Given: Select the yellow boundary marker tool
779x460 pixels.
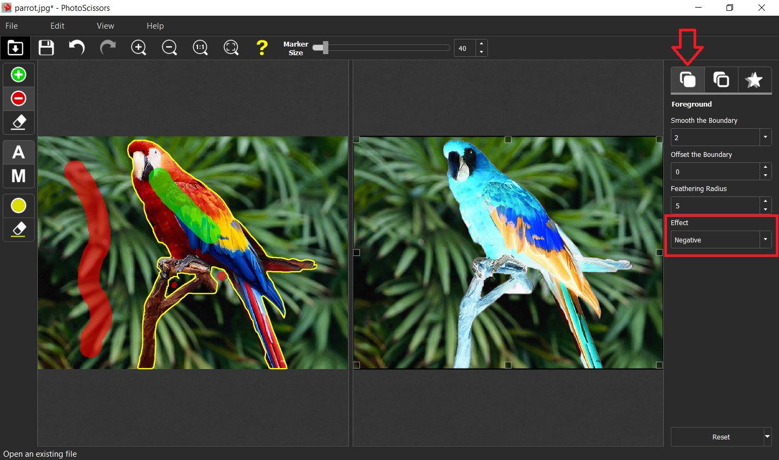Looking at the screenshot, I should [x=18, y=205].
